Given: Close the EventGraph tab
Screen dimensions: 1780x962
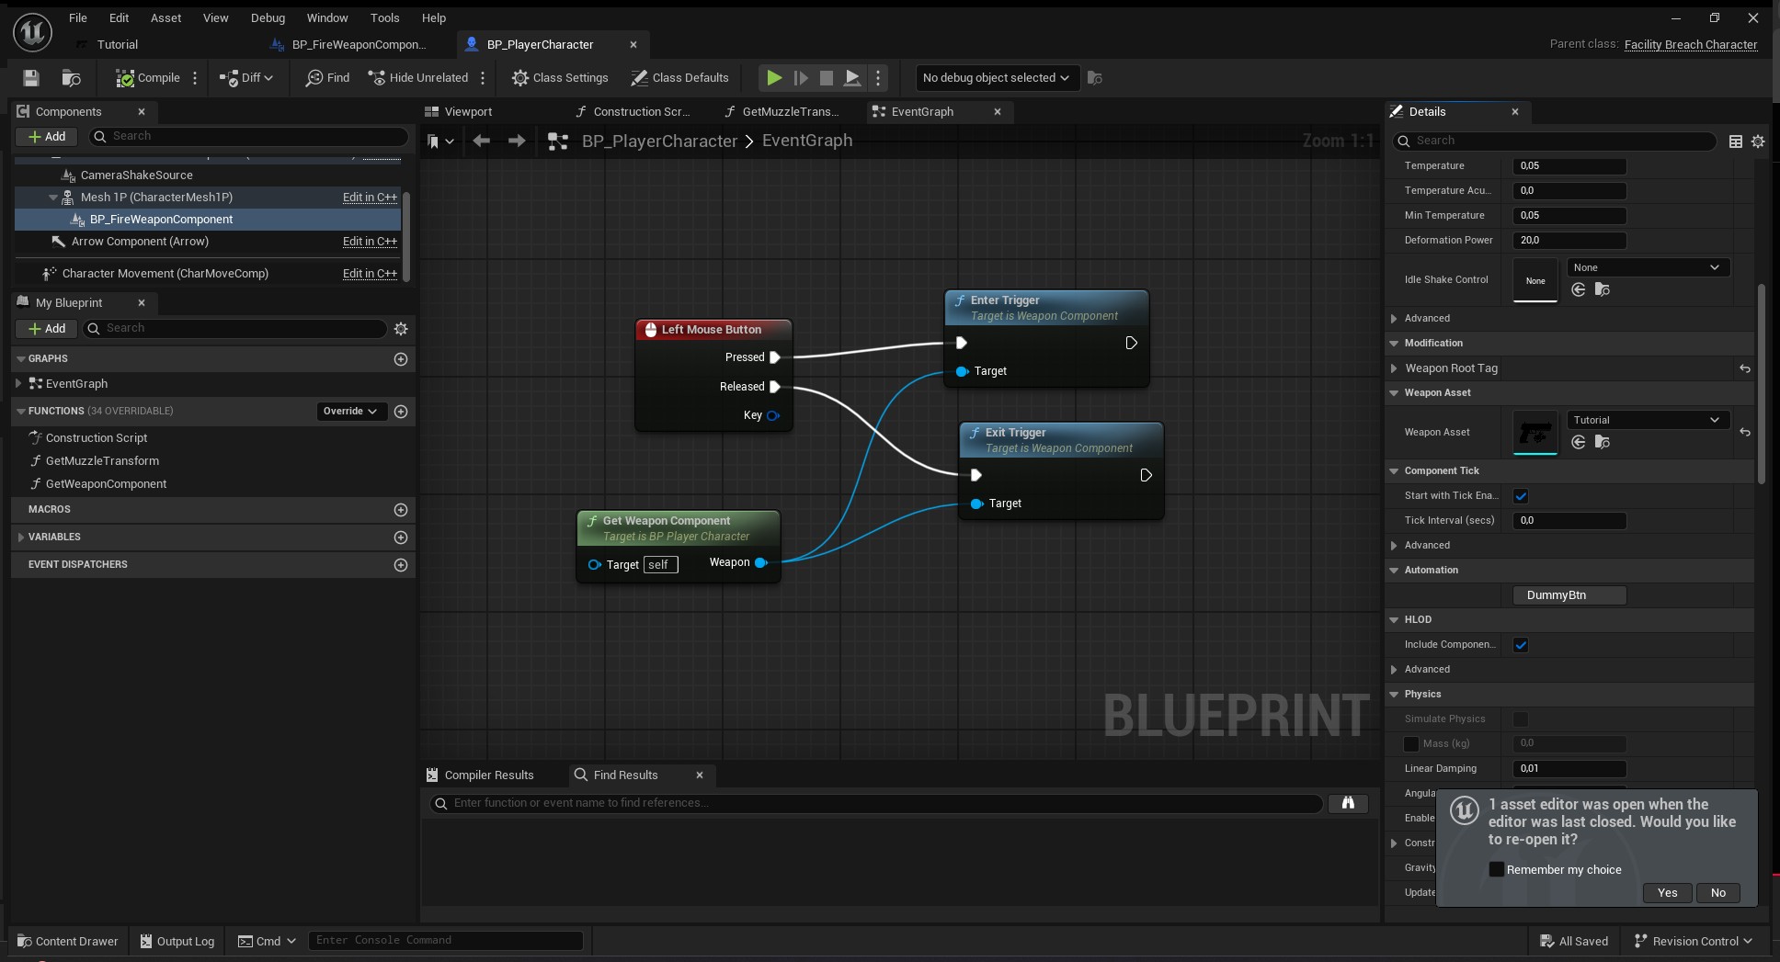Looking at the screenshot, I should (998, 111).
